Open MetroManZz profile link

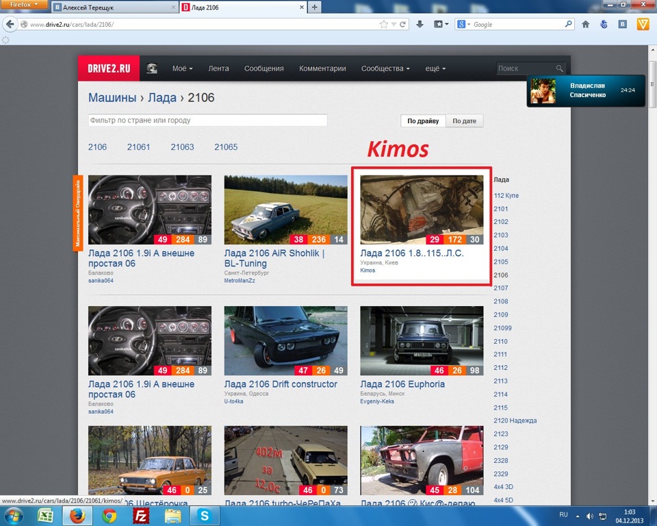[240, 281]
